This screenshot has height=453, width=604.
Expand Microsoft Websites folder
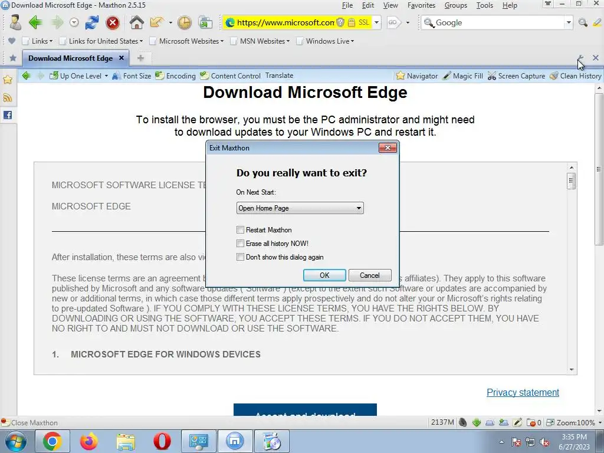click(x=186, y=41)
